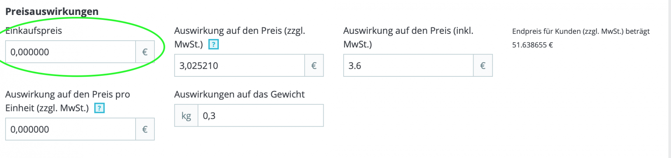Focus the Einkaufspreis input field
Viewport: 671px width, 158px height.
click(x=71, y=52)
